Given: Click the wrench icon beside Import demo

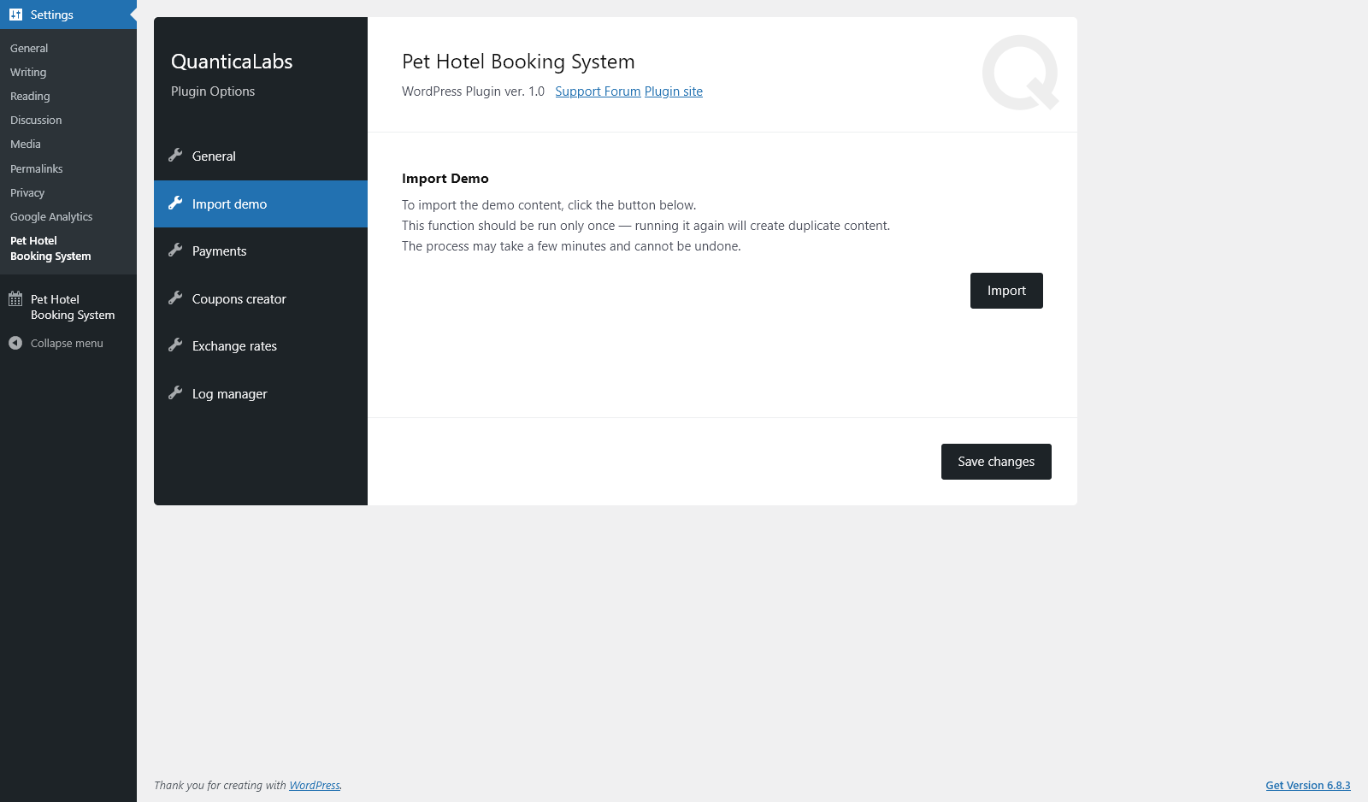Looking at the screenshot, I should click(x=175, y=203).
